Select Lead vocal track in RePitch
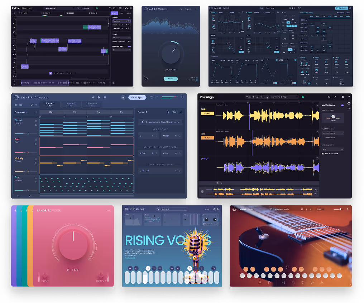Screen dimensions: 364x303 coord(121,21)
